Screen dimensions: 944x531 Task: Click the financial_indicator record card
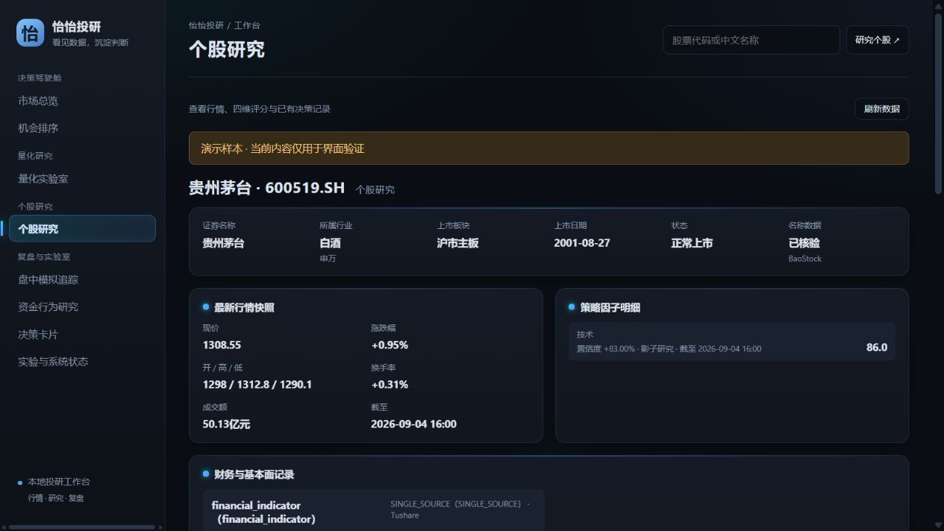click(x=374, y=510)
